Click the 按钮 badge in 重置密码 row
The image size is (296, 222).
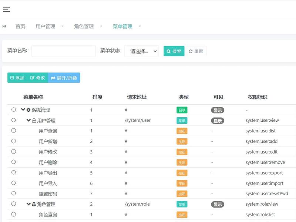pyautogui.click(x=182, y=194)
